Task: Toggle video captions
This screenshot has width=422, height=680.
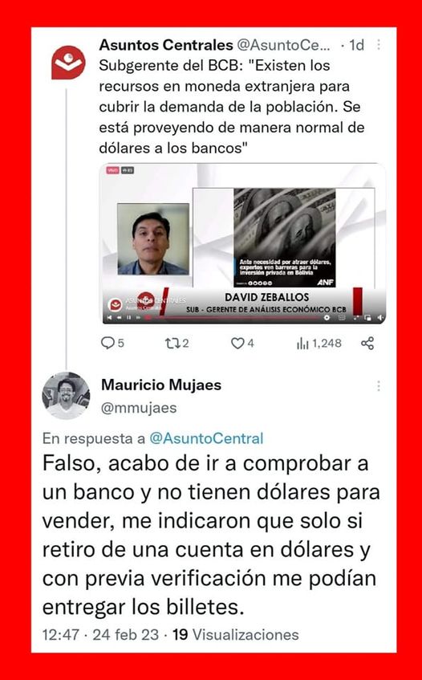Action: (x=342, y=317)
